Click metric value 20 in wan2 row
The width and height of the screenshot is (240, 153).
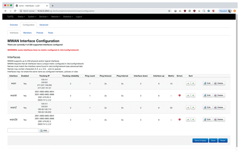tap(171, 108)
